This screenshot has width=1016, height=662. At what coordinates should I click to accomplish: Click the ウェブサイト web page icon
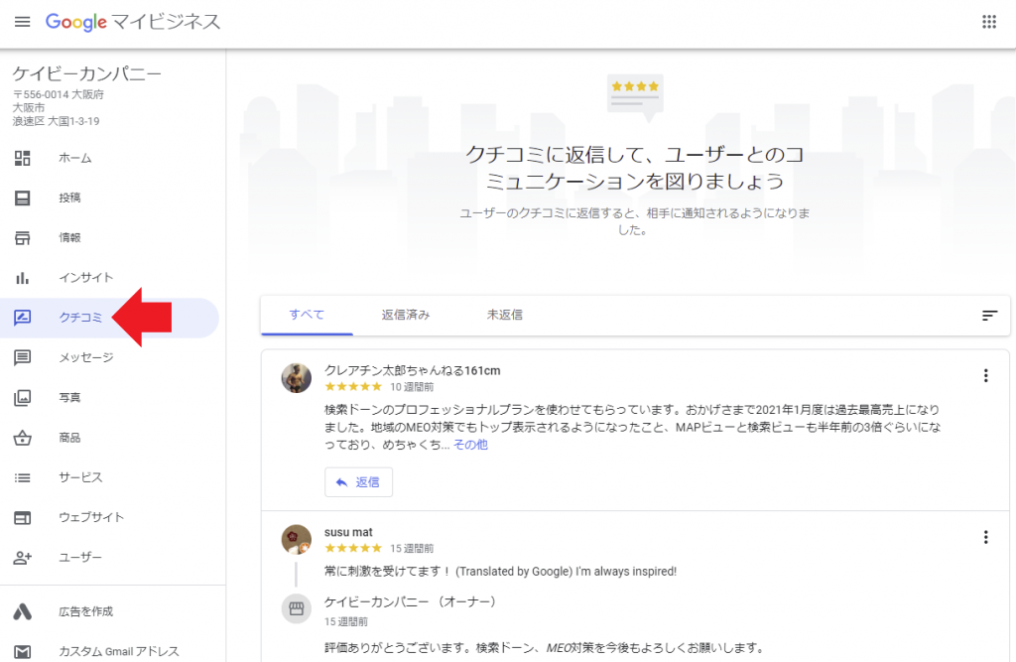tap(23, 518)
